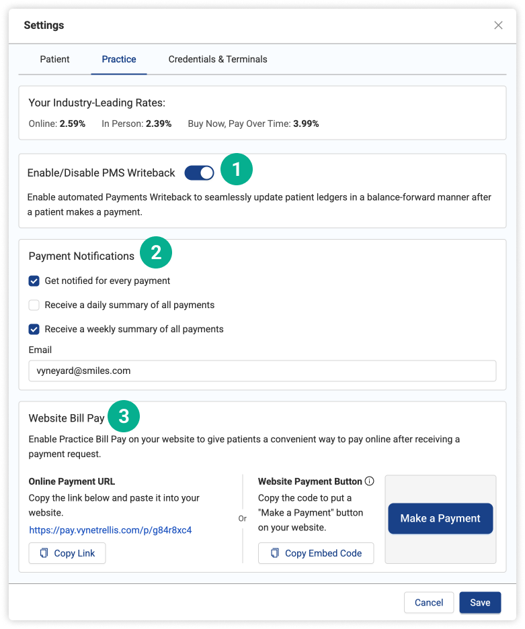Screen dimensions: 525x629
Task: Cancel the settings changes
Action: tap(429, 602)
